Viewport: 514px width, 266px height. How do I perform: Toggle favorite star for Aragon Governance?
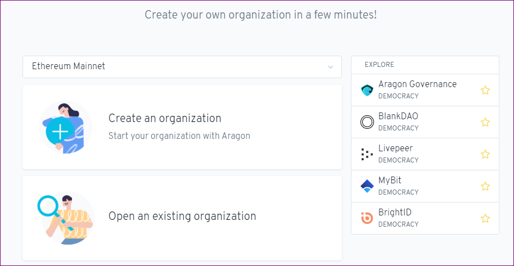tap(485, 90)
